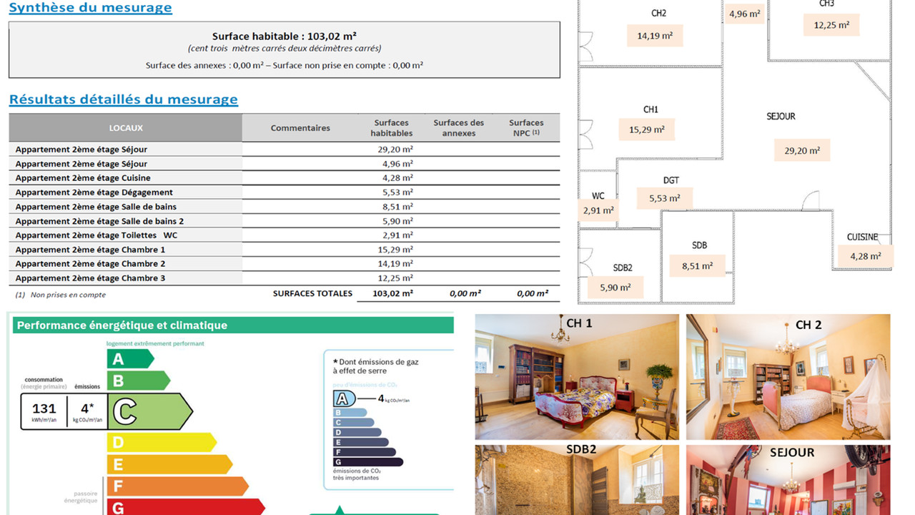The width and height of the screenshot is (915, 515).
Task: Click the light green class B bar
Action: pyautogui.click(x=137, y=381)
